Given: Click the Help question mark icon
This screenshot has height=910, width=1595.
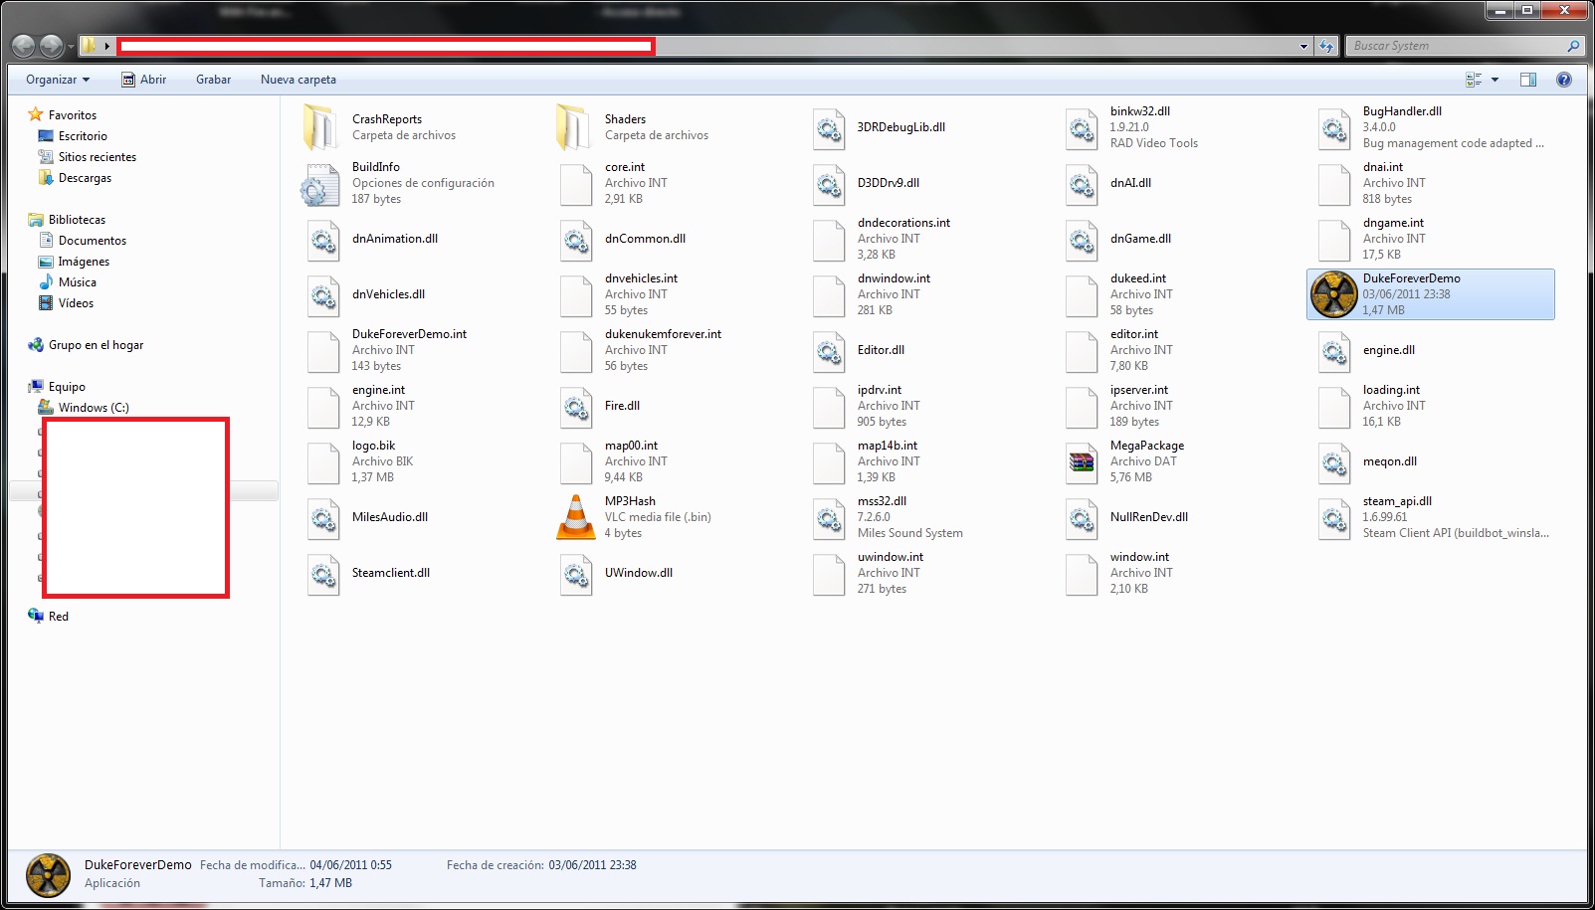Looking at the screenshot, I should 1564,80.
